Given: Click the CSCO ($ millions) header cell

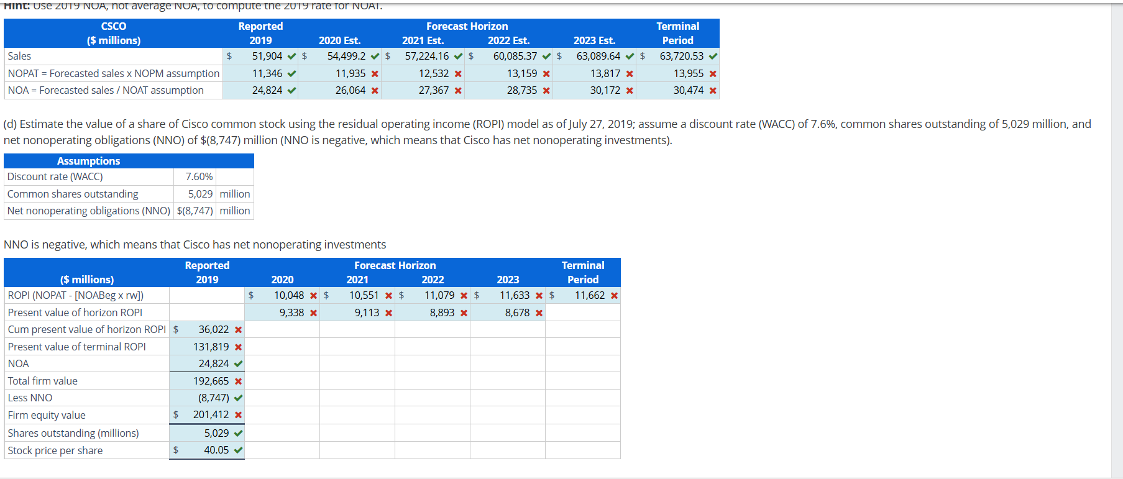Looking at the screenshot, I should [x=113, y=34].
